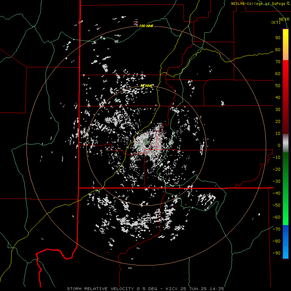Click the 80 value on the velocity scale
The width and height of the screenshot is (291, 291).
coord(278,50)
